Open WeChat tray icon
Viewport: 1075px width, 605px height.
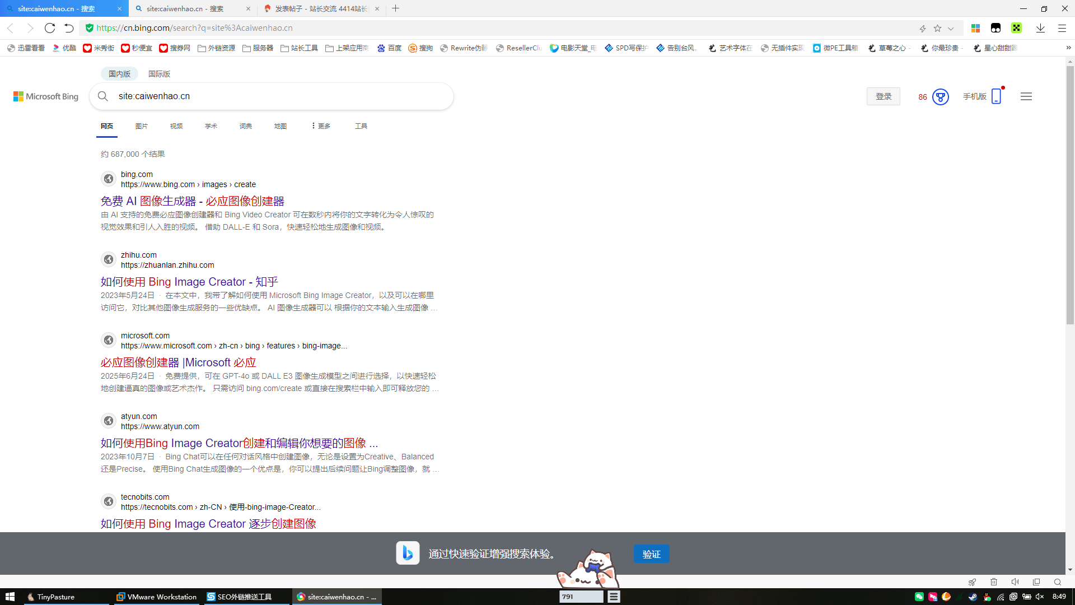919,597
